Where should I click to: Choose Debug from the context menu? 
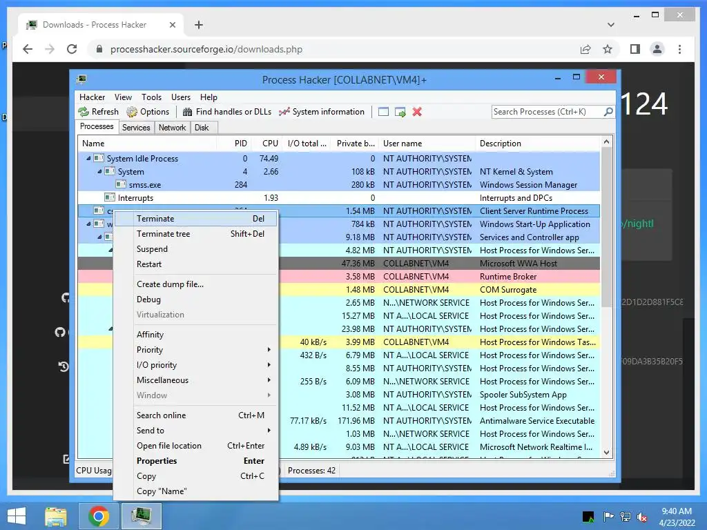[195, 300]
